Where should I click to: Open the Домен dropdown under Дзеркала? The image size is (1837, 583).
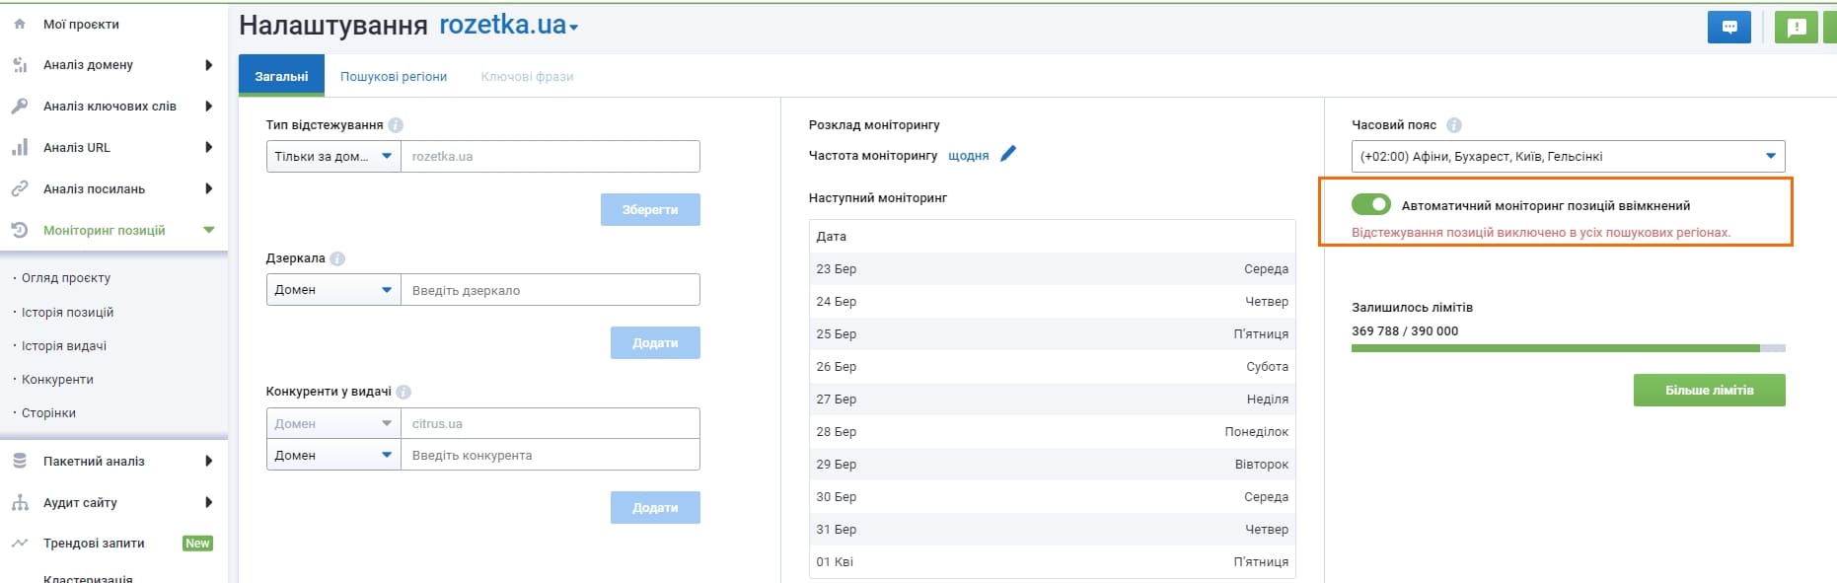click(333, 290)
